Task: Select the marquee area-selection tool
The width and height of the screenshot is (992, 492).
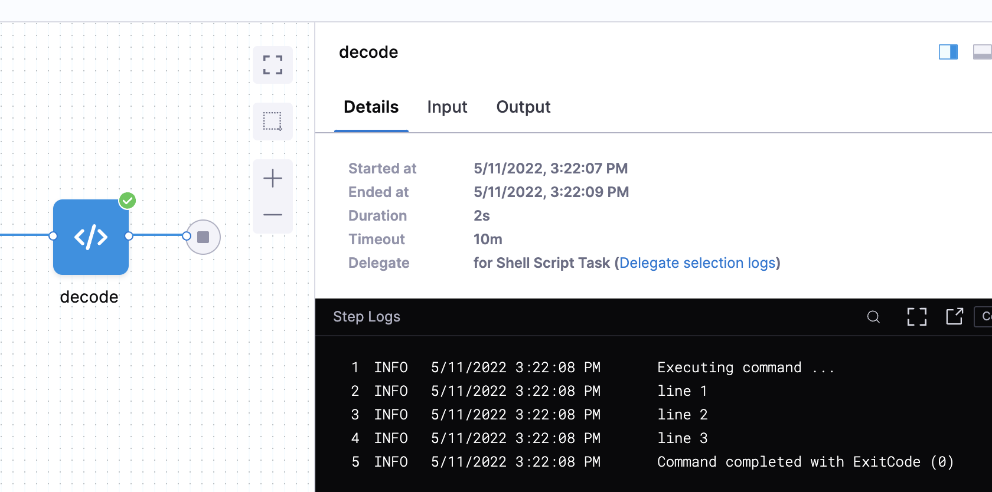Action: click(272, 122)
